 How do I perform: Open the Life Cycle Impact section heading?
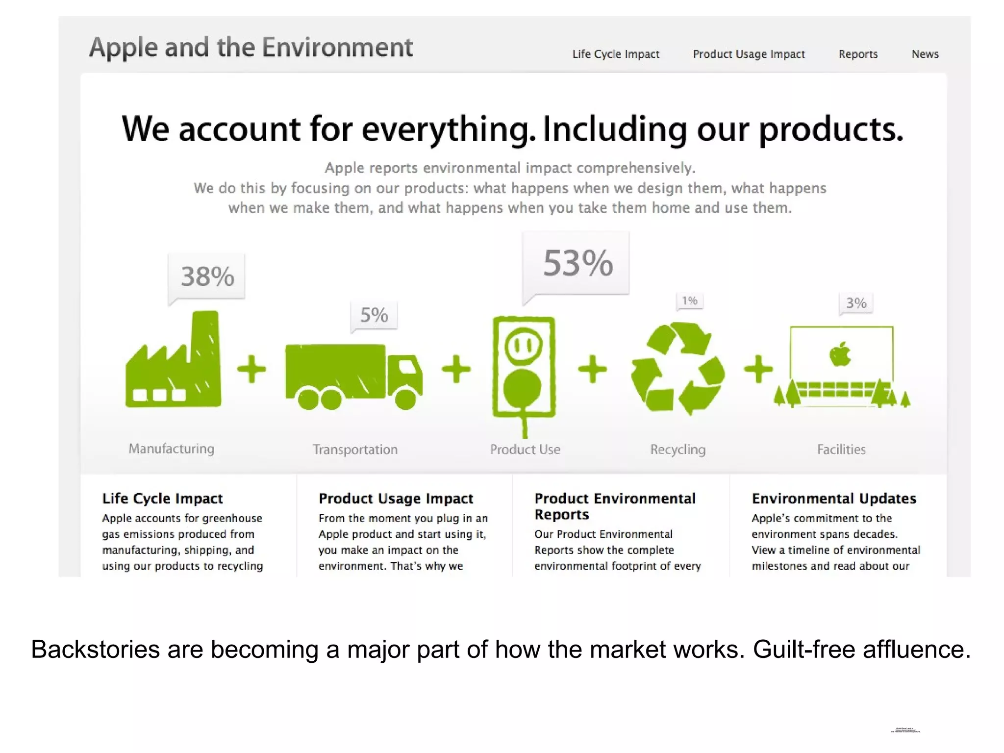162,499
